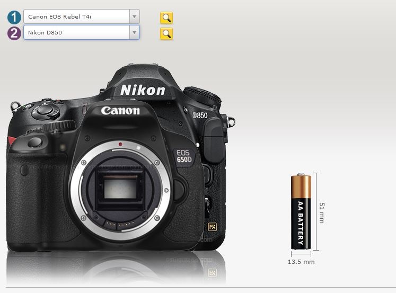The width and height of the screenshot is (396, 293).
Task: Click the Nikon logo on the D850 image
Action: click(143, 90)
